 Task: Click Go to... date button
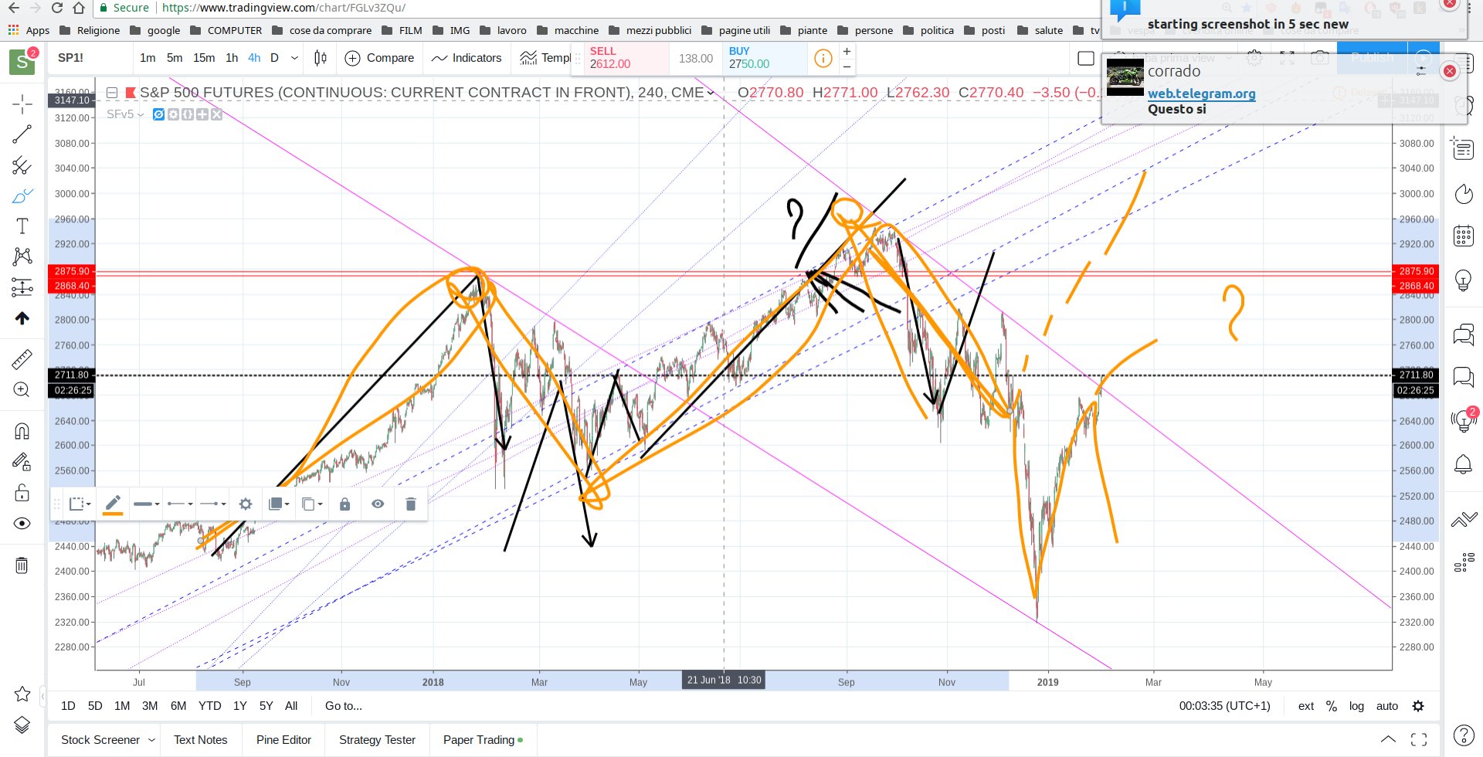tap(344, 706)
